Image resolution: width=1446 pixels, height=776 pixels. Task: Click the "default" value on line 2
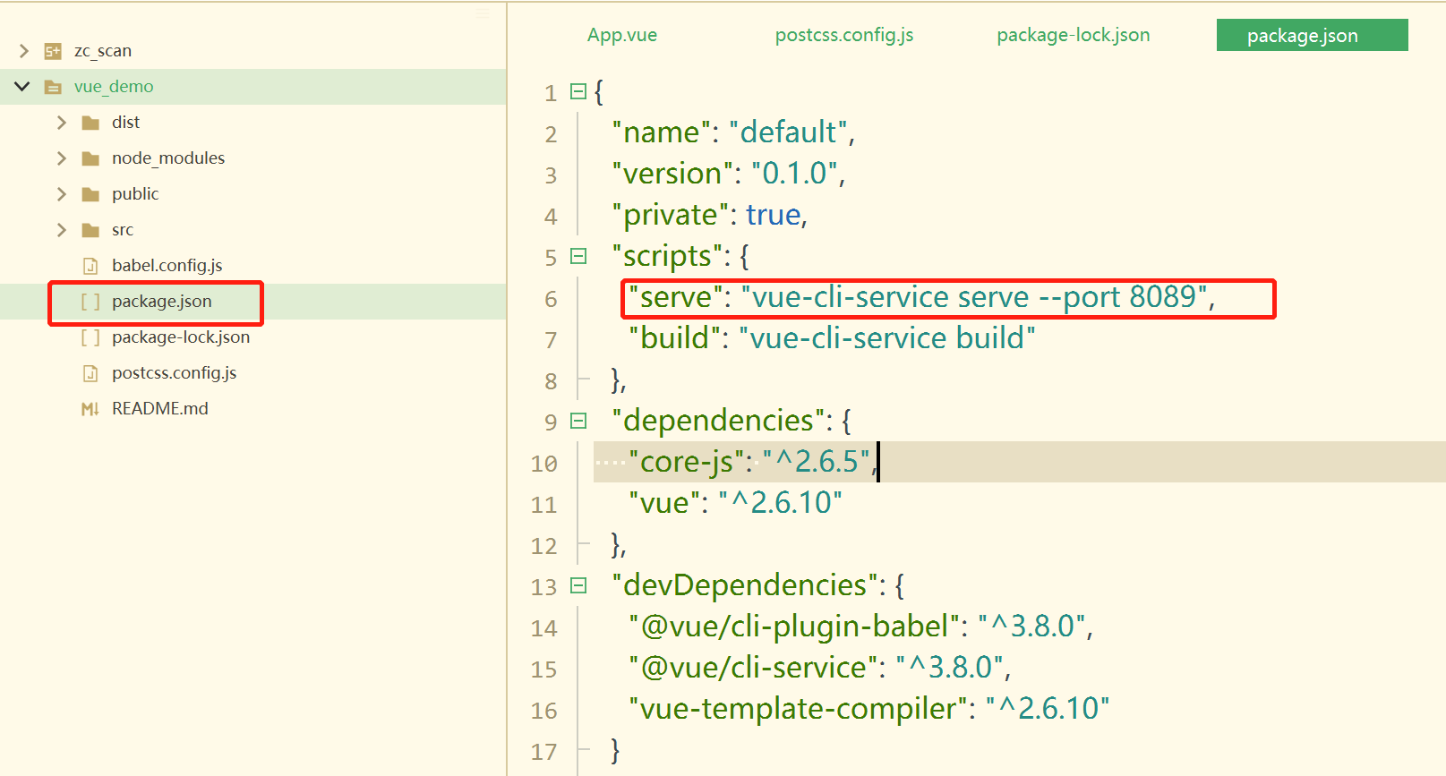(x=788, y=132)
